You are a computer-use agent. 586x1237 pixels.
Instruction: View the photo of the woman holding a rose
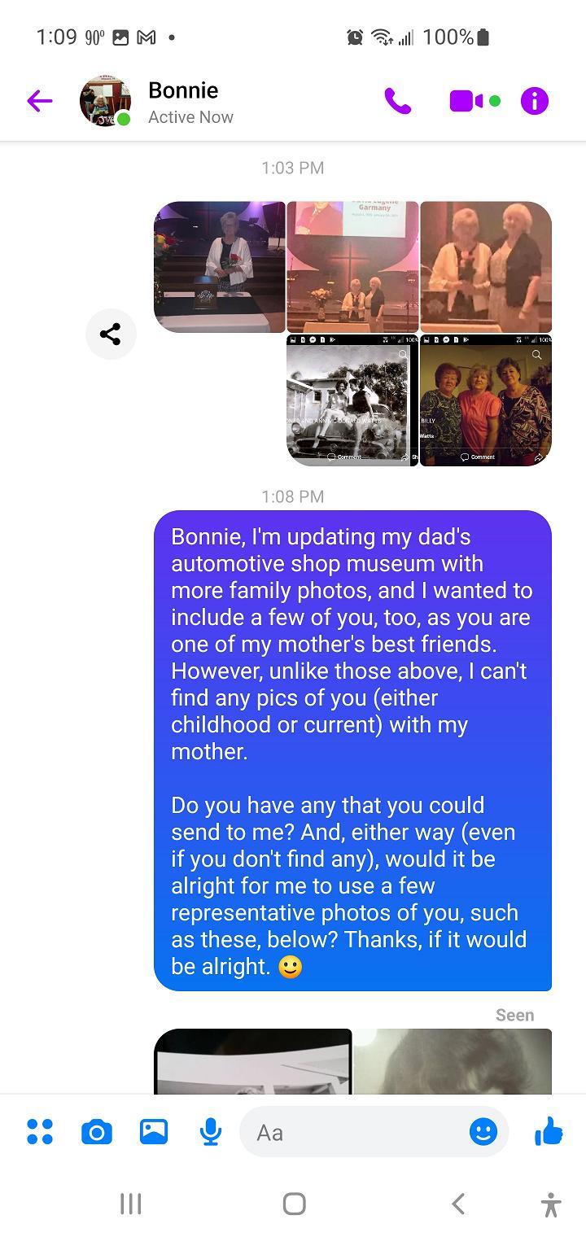coord(220,267)
